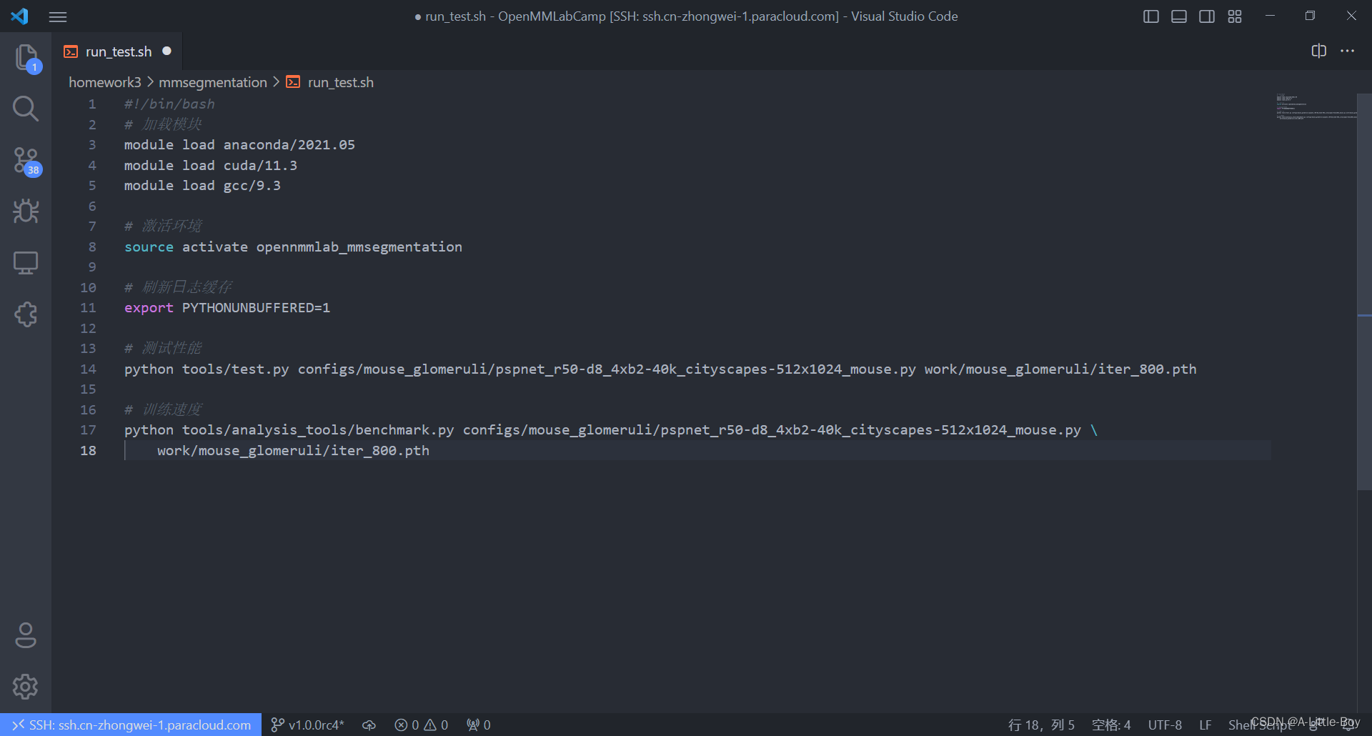The image size is (1372, 736).
Task: Click mmsegmentation in the breadcrumb
Action: [x=213, y=82]
